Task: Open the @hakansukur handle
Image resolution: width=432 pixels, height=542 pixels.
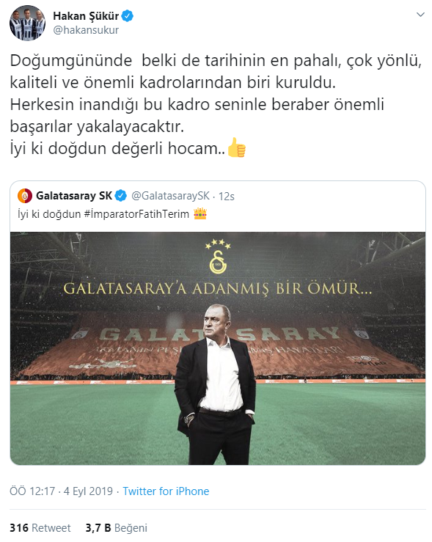Action: pyautogui.click(x=86, y=30)
